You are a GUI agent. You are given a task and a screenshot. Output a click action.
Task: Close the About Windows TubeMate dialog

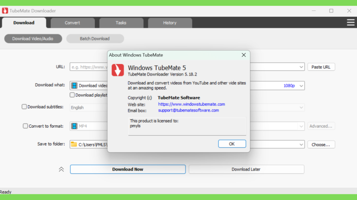coord(244,55)
